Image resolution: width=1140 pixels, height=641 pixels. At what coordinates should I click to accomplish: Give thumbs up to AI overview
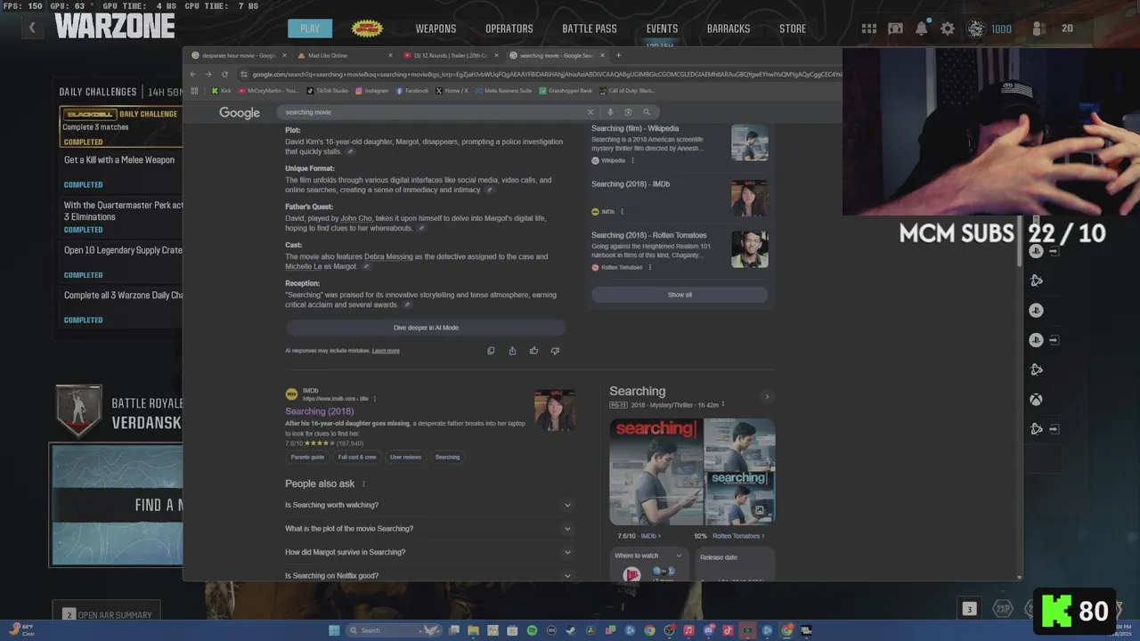[533, 351]
